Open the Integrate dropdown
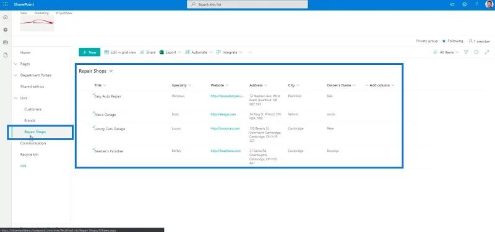495x232 pixels. 229,52
